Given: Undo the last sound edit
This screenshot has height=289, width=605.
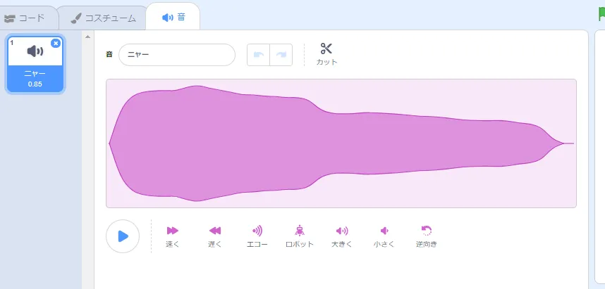Looking at the screenshot, I should click(x=258, y=55).
